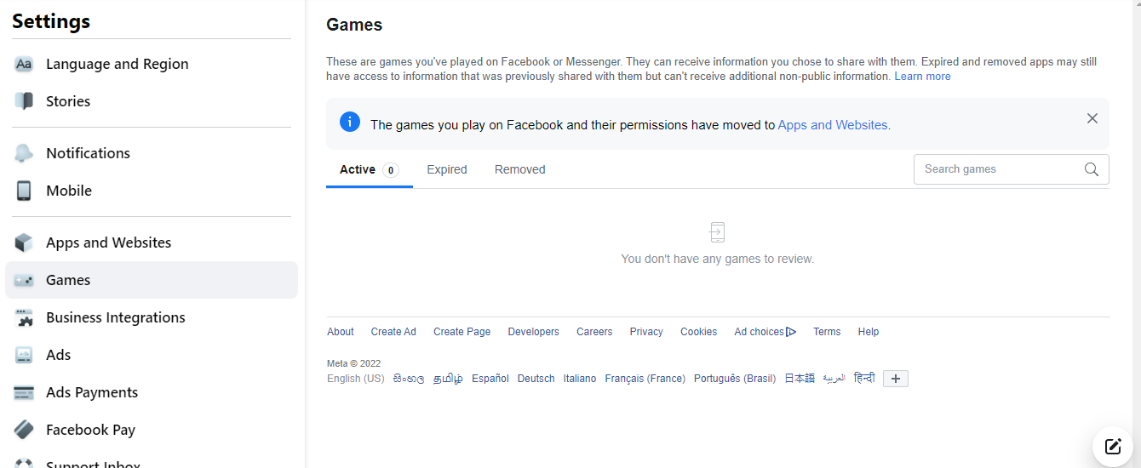Open Ads settings label
Screen dimensions: 1141x468
pos(59,355)
